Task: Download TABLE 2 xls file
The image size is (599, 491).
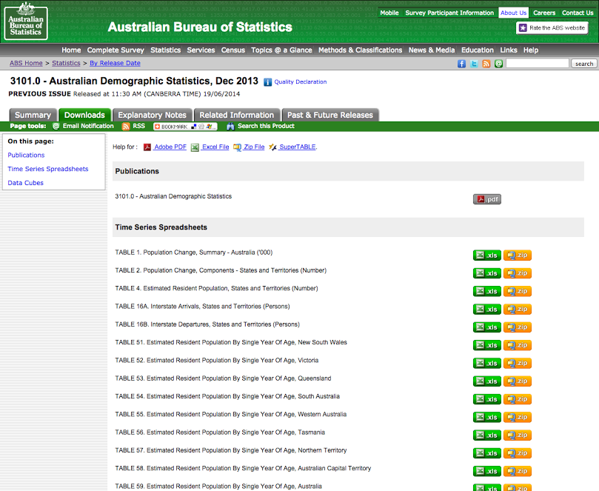Action: [x=487, y=273]
